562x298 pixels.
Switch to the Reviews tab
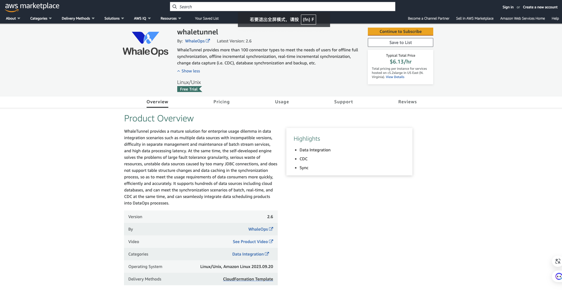click(x=407, y=102)
